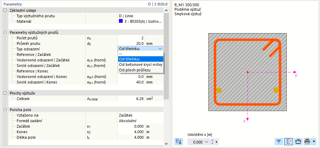Select 'Svislé odsazení | Začátek' row
The height and width of the screenshot is (148, 320).
pyautogui.click(x=38, y=66)
